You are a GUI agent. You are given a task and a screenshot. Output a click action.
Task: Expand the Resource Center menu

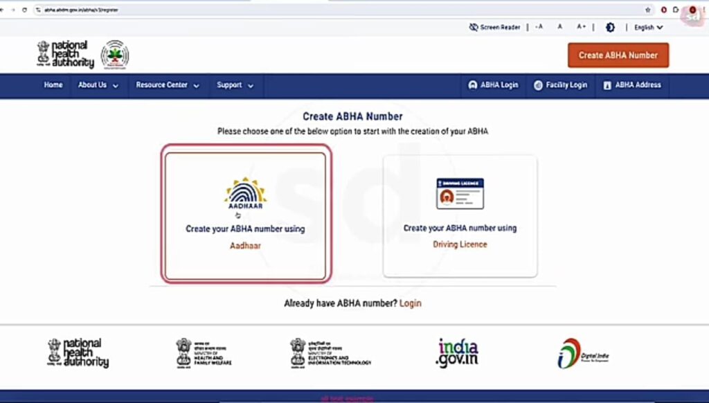pos(168,85)
